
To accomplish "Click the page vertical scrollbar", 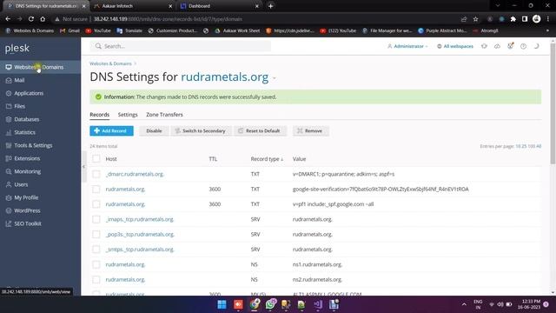I will [553, 103].
